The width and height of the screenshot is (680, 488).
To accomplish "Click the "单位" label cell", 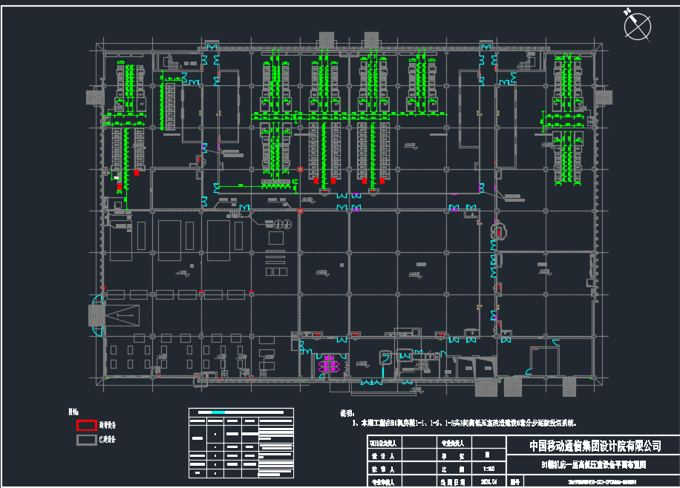I will point(454,456).
